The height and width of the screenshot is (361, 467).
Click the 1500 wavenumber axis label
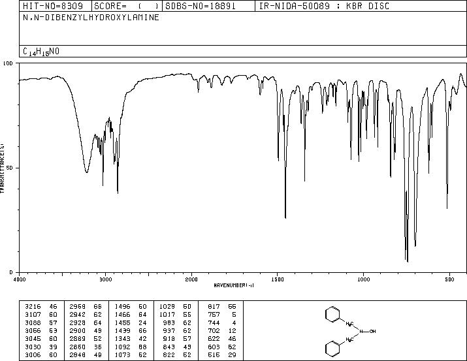pos(278,279)
